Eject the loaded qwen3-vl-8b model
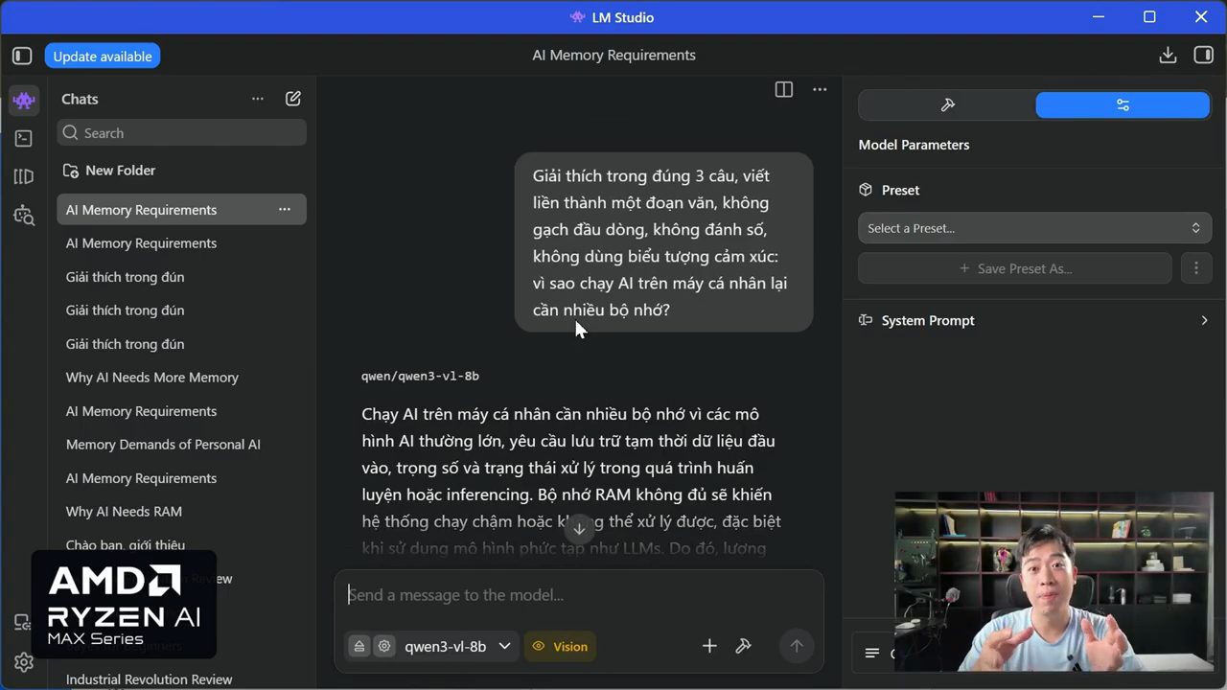This screenshot has height=690, width=1227. pos(359,646)
